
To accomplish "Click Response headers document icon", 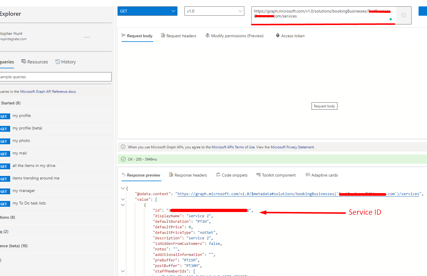I will [x=171, y=175].
